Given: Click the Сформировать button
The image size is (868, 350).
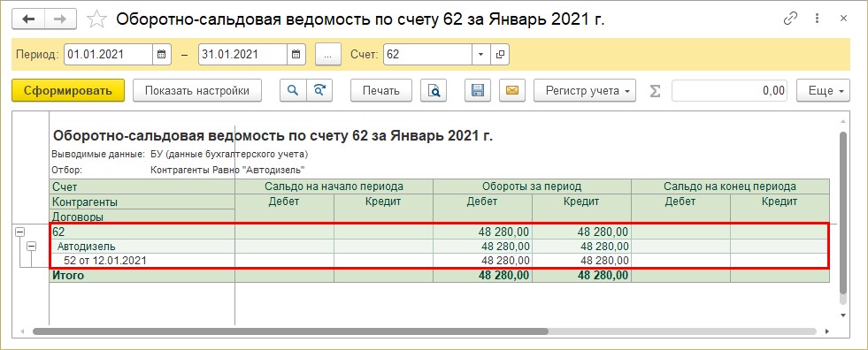Looking at the screenshot, I should pos(68,91).
